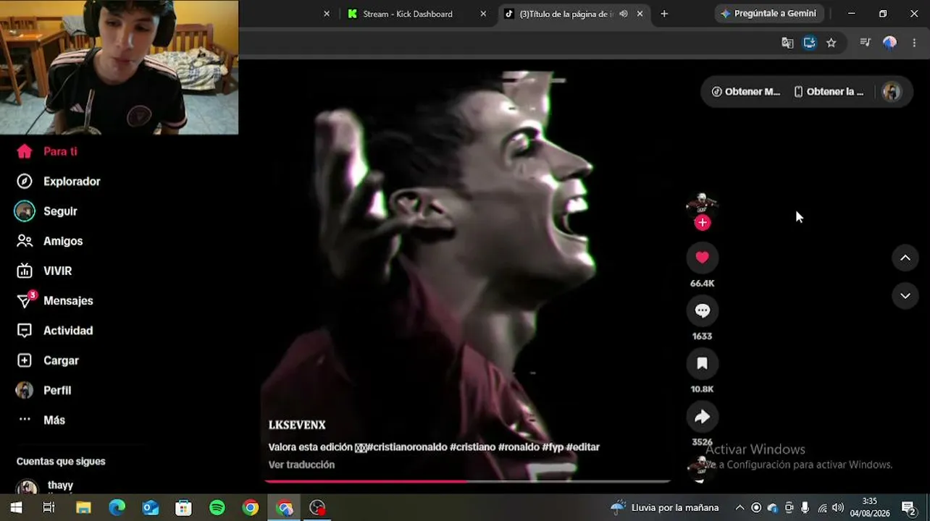
Task: Open the TikTok account avatar menu
Action: (892, 92)
